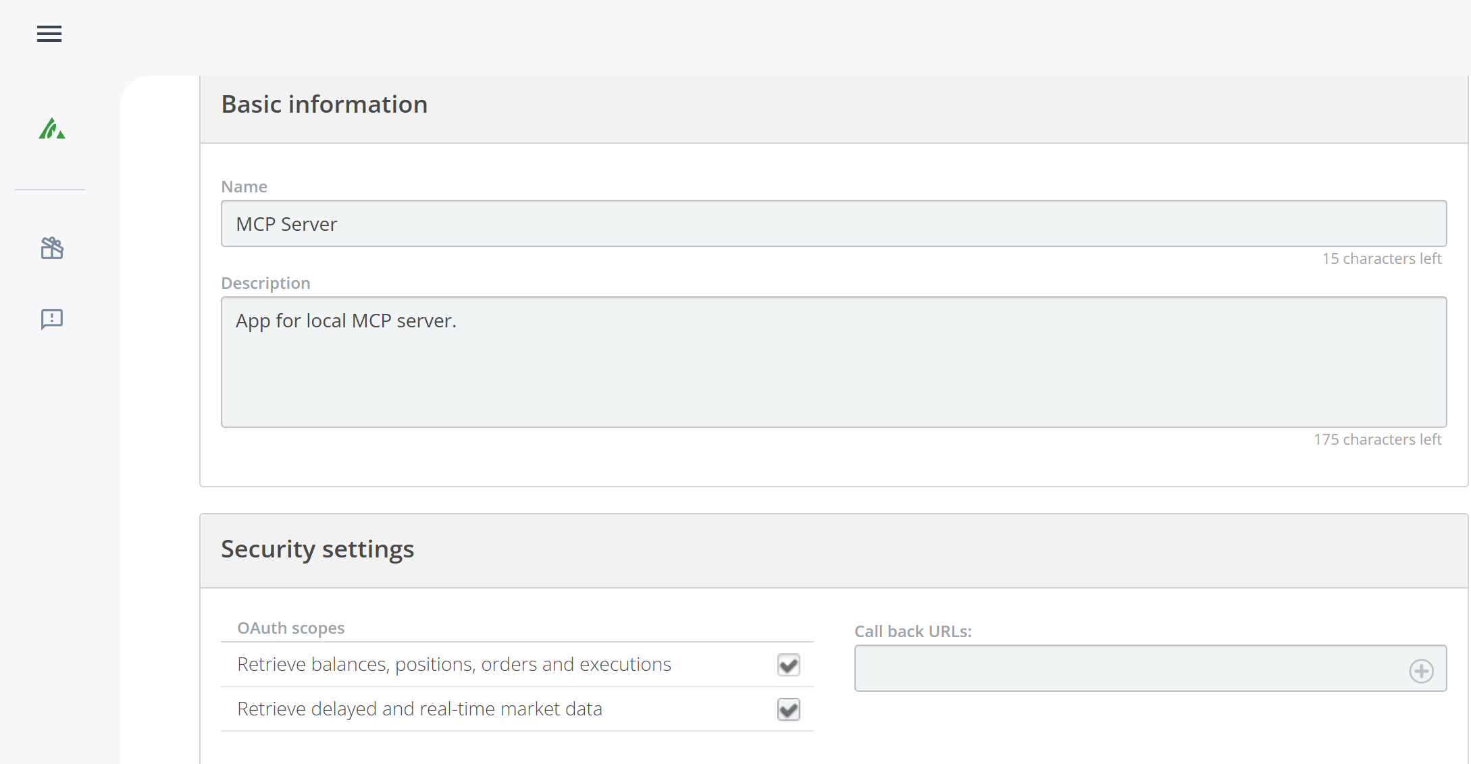Open the hamburger navigation menu
This screenshot has width=1471, height=764.
coord(49,34)
